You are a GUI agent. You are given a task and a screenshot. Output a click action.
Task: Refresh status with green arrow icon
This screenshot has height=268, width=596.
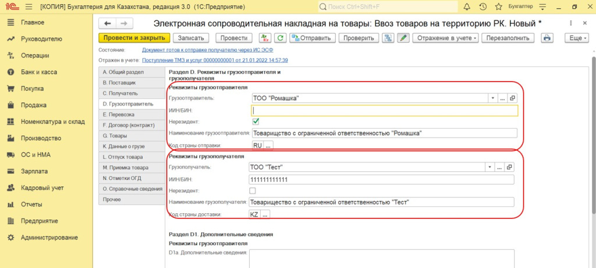point(281,38)
